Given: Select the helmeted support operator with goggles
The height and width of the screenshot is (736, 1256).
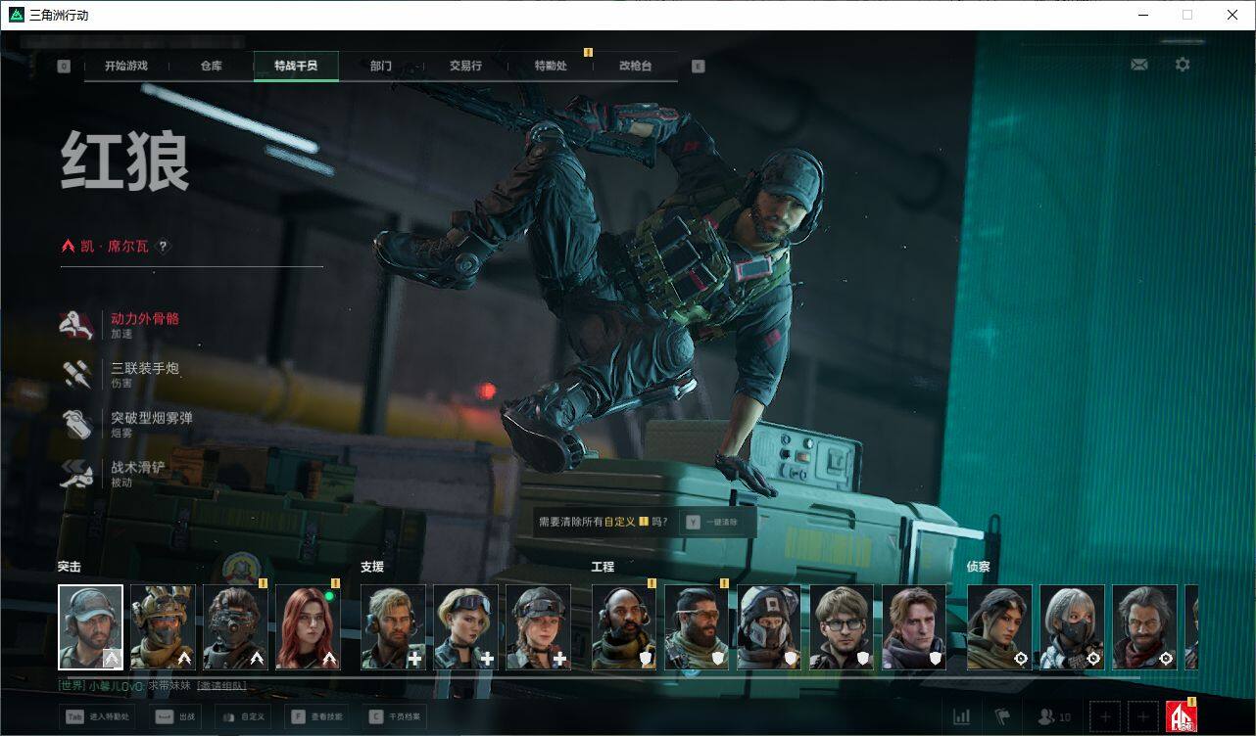Looking at the screenshot, I should click(539, 627).
